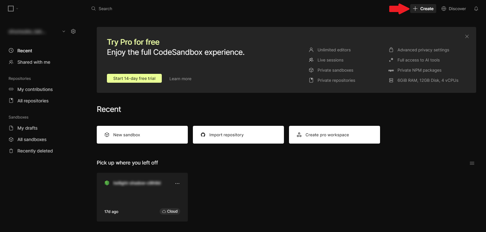Toggle the workspace selector open
The width and height of the screenshot is (486, 232).
tap(35, 31)
